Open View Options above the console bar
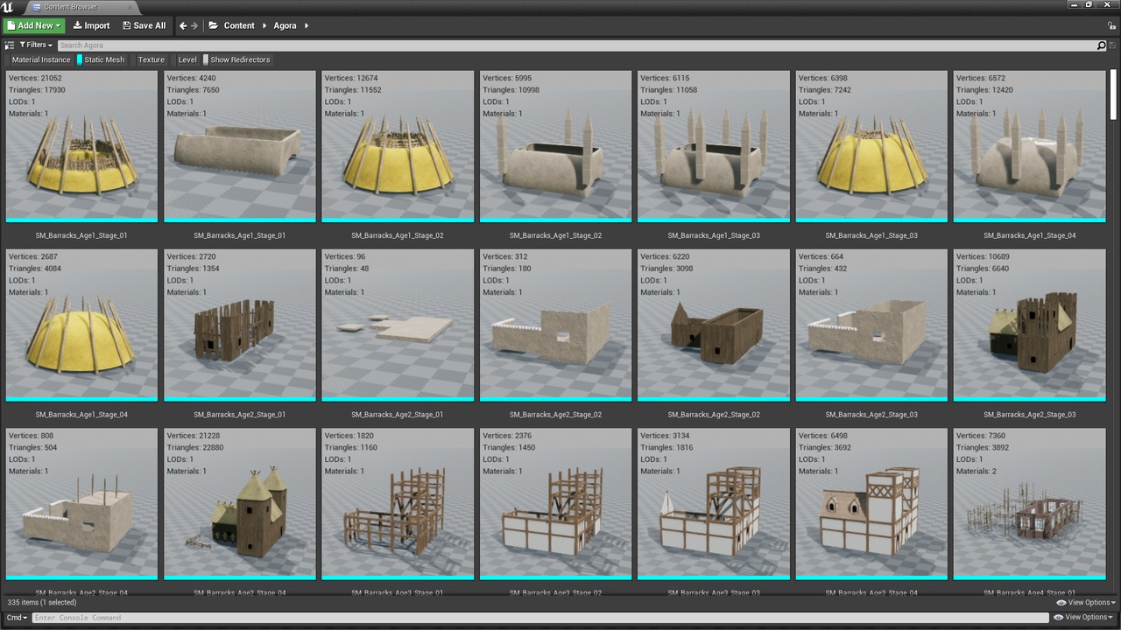The image size is (1121, 630). [x=1085, y=603]
